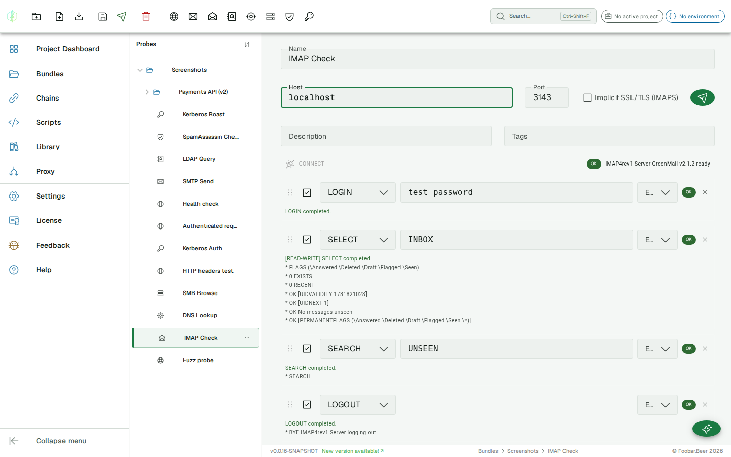Click the probes sort order icon

click(247, 44)
